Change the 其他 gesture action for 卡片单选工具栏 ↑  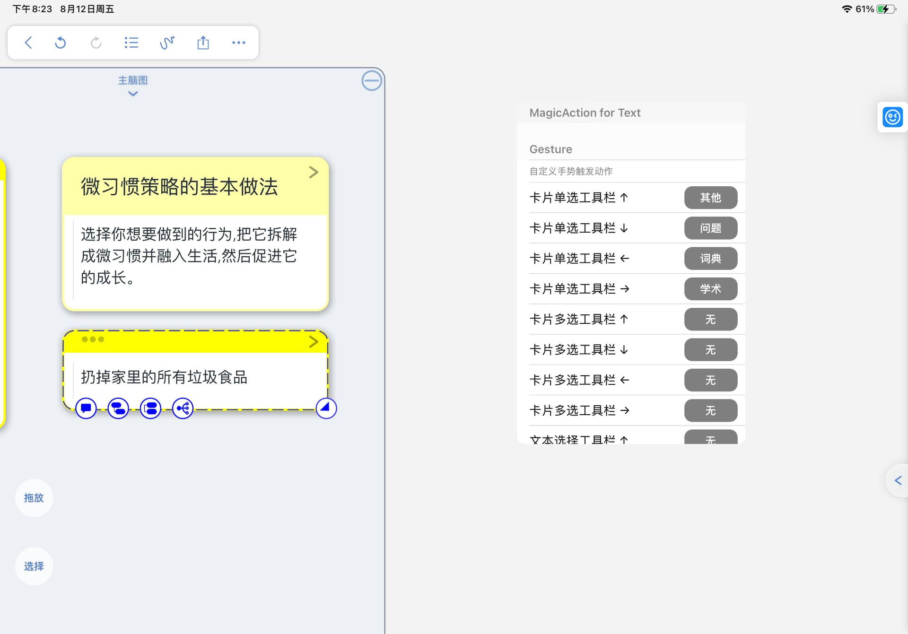click(710, 198)
